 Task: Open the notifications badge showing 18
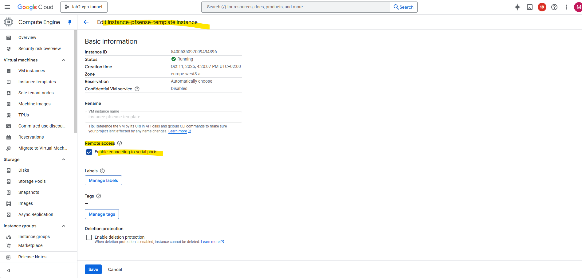coord(542,7)
